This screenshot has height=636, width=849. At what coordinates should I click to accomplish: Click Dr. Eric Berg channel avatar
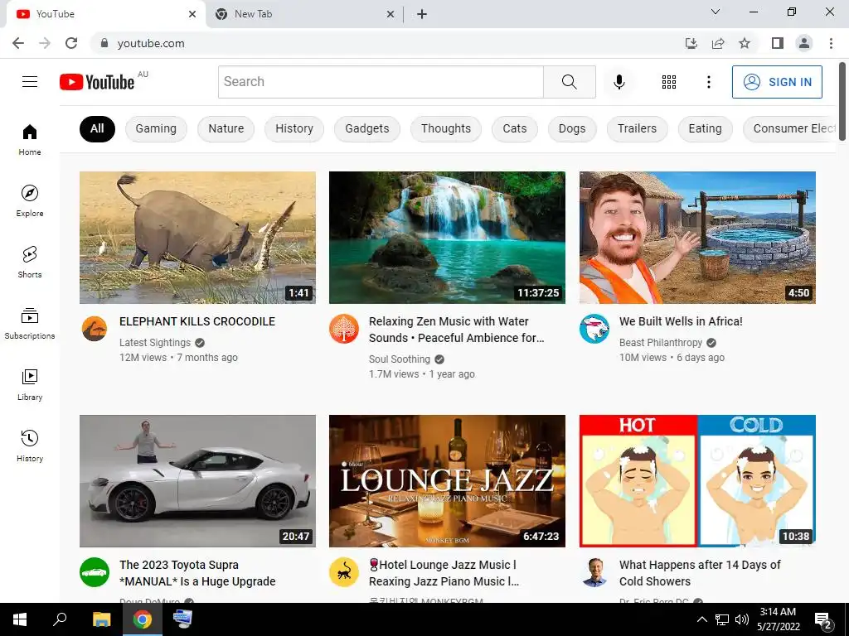pyautogui.click(x=594, y=572)
